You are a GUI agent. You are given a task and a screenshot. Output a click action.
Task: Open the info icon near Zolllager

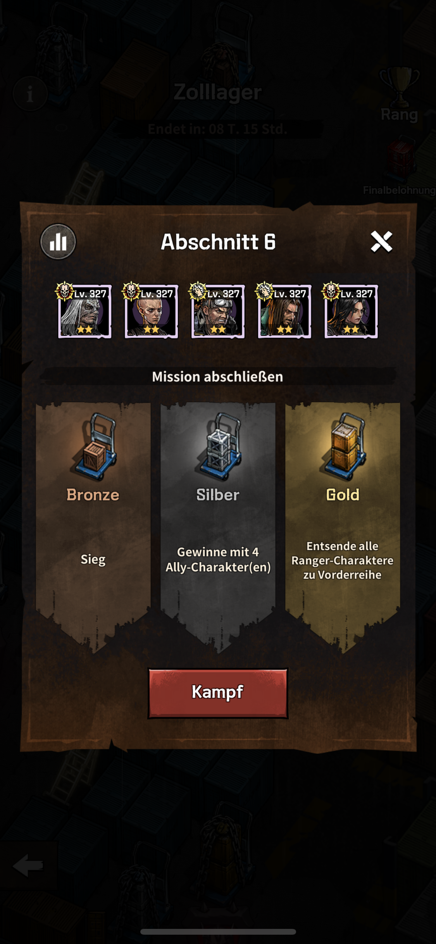[30, 93]
